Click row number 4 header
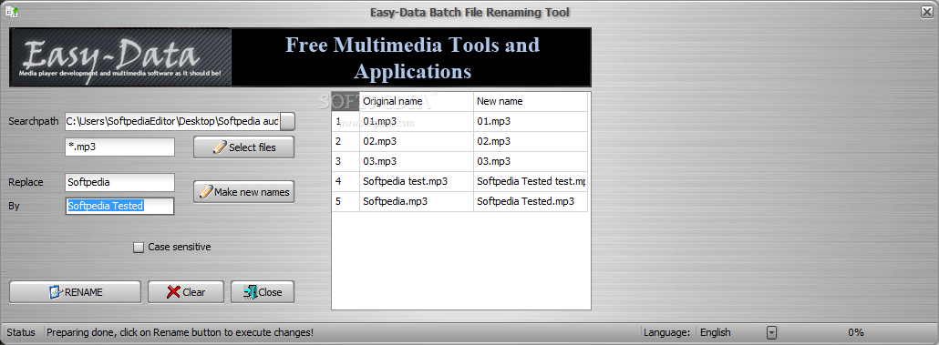Viewport: 939px width, 345px height. [x=346, y=181]
